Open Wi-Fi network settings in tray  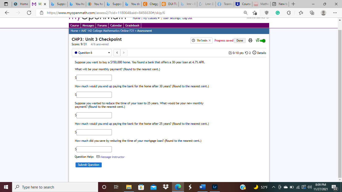coord(297,187)
